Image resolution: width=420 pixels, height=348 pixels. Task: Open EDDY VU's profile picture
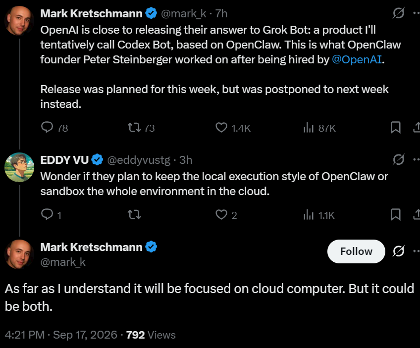(19, 167)
